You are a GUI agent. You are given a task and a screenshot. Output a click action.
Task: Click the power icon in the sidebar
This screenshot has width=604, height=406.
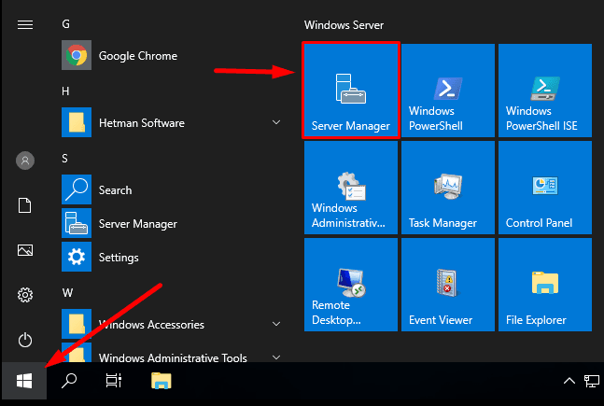coord(25,340)
